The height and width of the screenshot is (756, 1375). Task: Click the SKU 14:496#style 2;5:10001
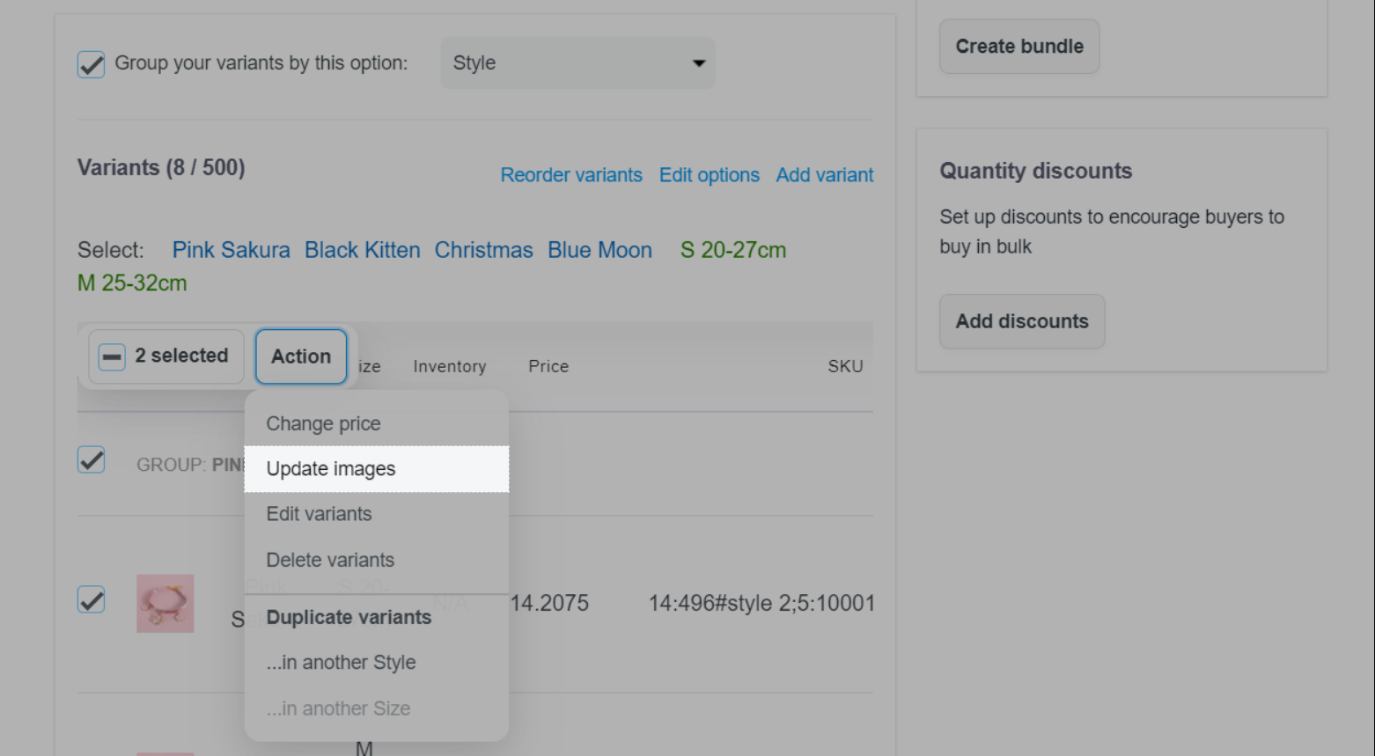tap(762, 603)
